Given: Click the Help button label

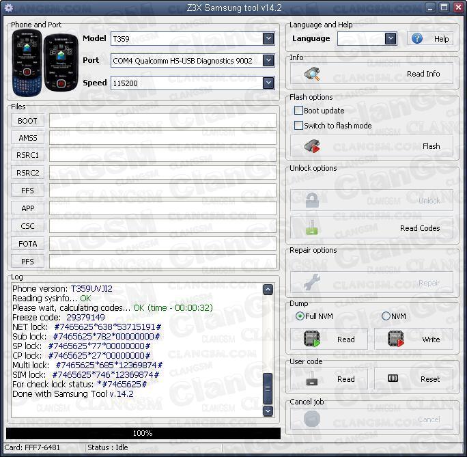Looking at the screenshot, I should tap(441, 39).
